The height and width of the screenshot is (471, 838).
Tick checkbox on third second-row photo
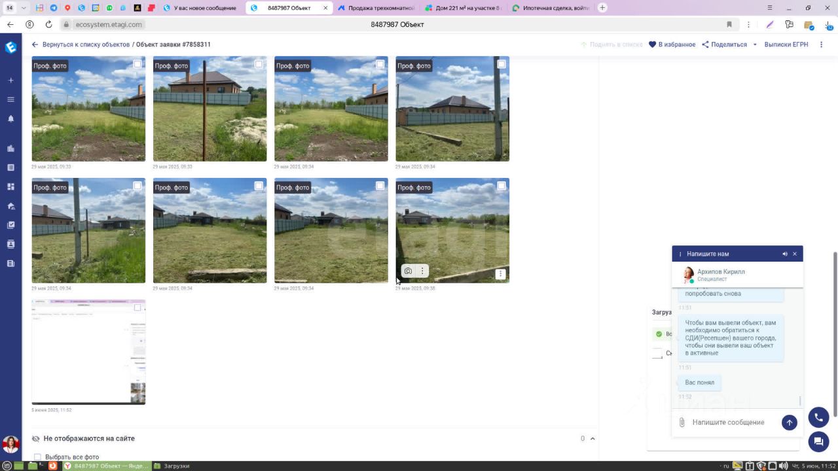(x=380, y=186)
